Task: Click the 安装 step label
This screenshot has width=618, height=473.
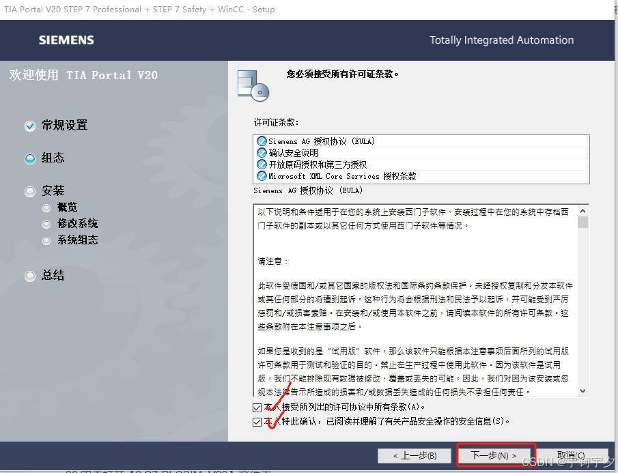Action: [53, 190]
